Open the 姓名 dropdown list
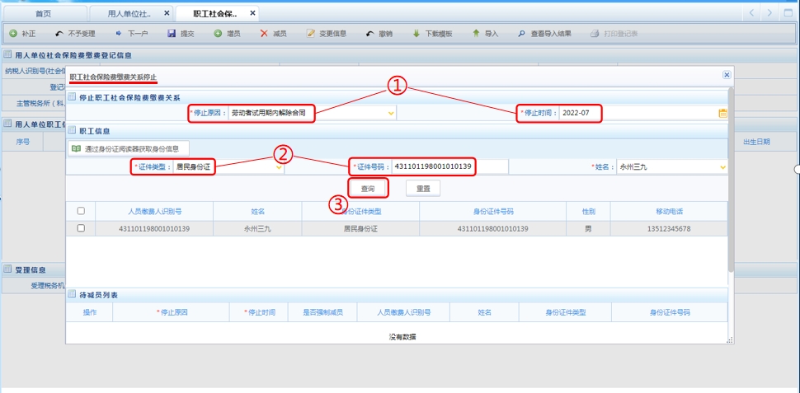Viewport: 800px width, 393px height. [x=723, y=167]
